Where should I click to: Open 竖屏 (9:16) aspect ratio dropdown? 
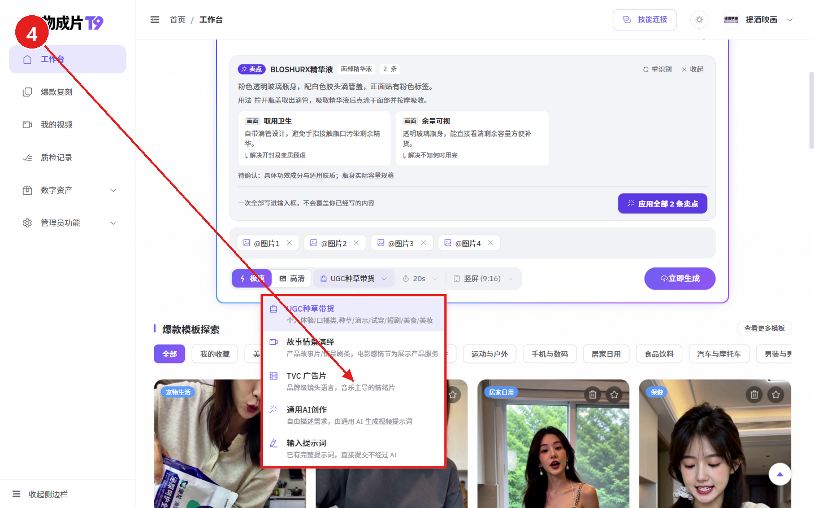pos(483,279)
